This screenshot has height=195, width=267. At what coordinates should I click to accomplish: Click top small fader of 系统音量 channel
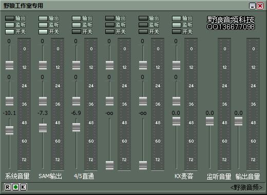[x=9, y=65]
